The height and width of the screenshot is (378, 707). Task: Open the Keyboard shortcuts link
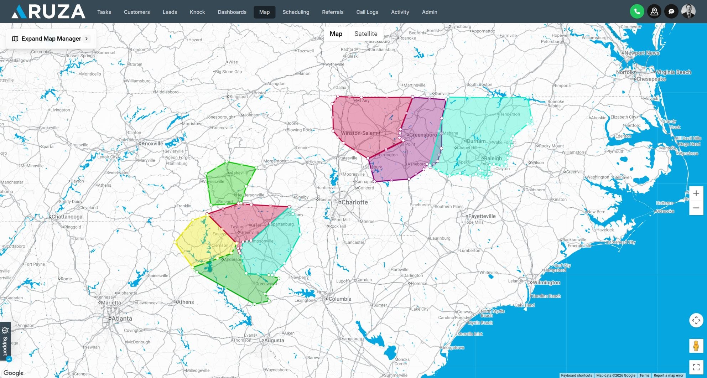576,375
